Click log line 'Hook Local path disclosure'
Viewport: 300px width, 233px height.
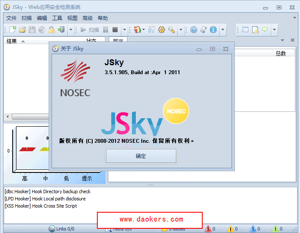point(45,199)
